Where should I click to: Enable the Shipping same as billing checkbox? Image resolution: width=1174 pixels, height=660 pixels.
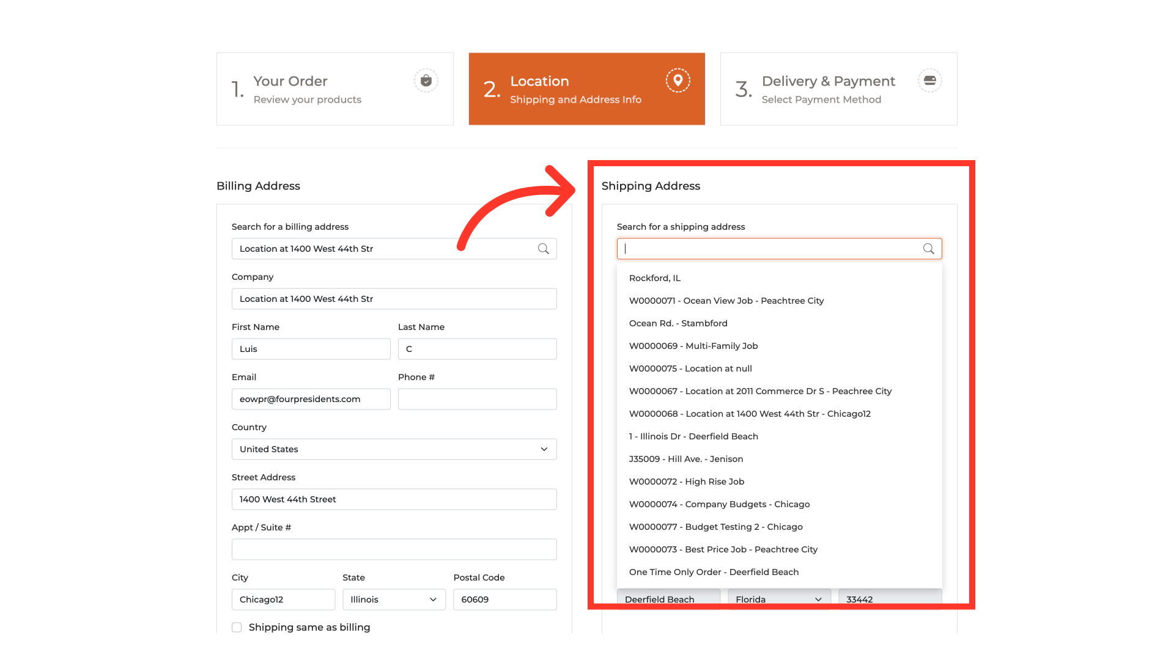click(x=237, y=627)
